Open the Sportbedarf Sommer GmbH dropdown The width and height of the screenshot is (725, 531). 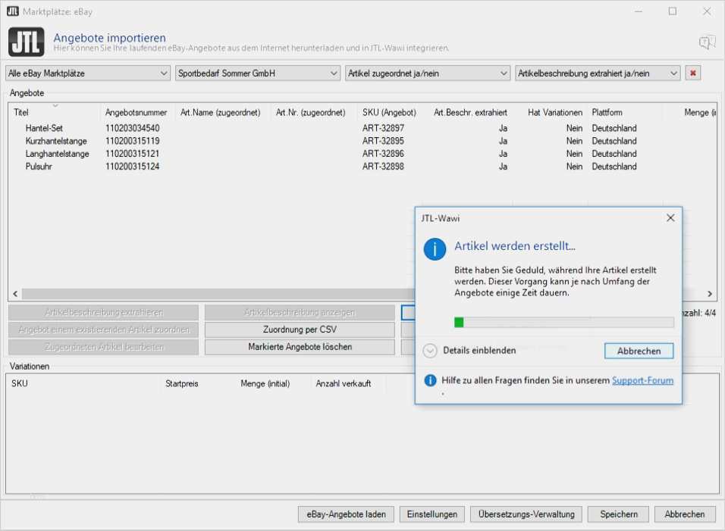coord(258,73)
